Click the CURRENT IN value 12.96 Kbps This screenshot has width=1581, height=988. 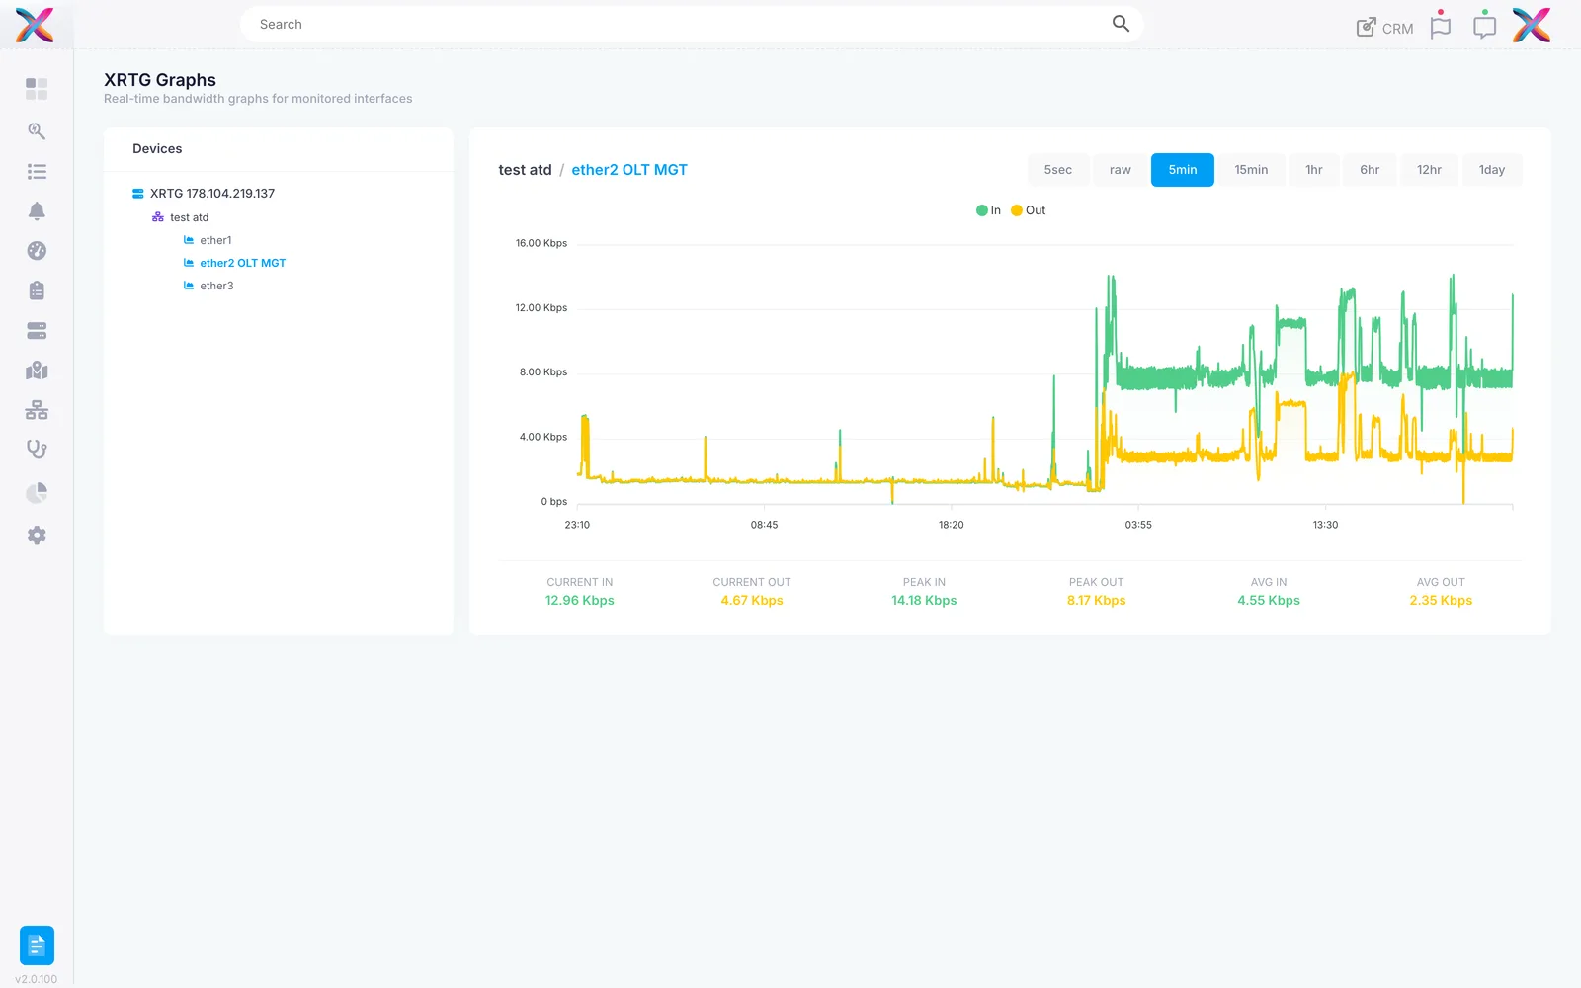click(x=580, y=601)
